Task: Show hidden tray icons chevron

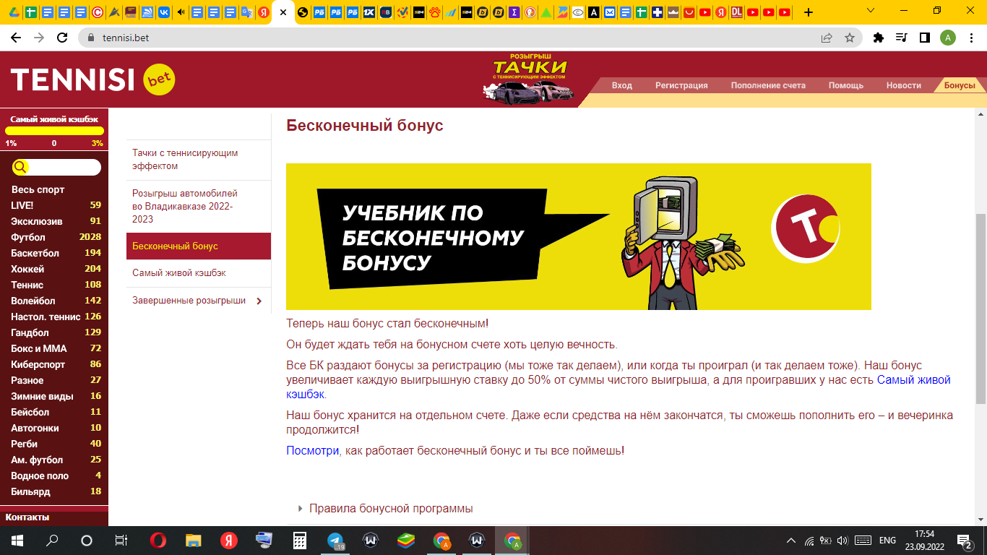Action: tap(791, 541)
